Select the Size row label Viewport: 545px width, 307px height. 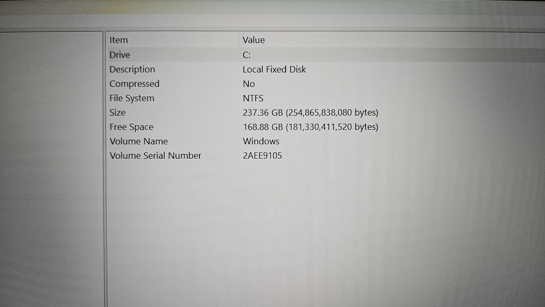(x=118, y=113)
